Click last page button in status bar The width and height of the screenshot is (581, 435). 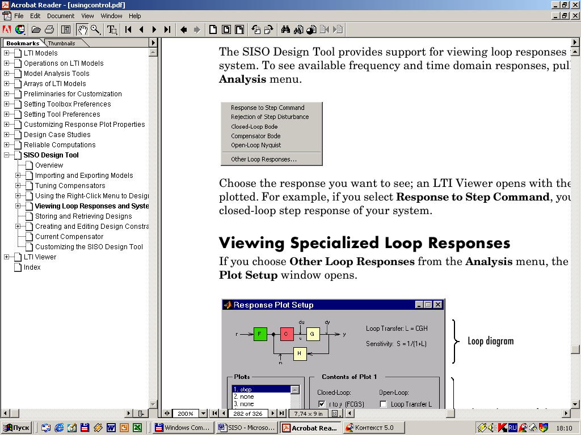[x=281, y=413]
